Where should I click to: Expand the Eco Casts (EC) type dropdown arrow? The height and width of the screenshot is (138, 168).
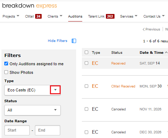[55, 90]
